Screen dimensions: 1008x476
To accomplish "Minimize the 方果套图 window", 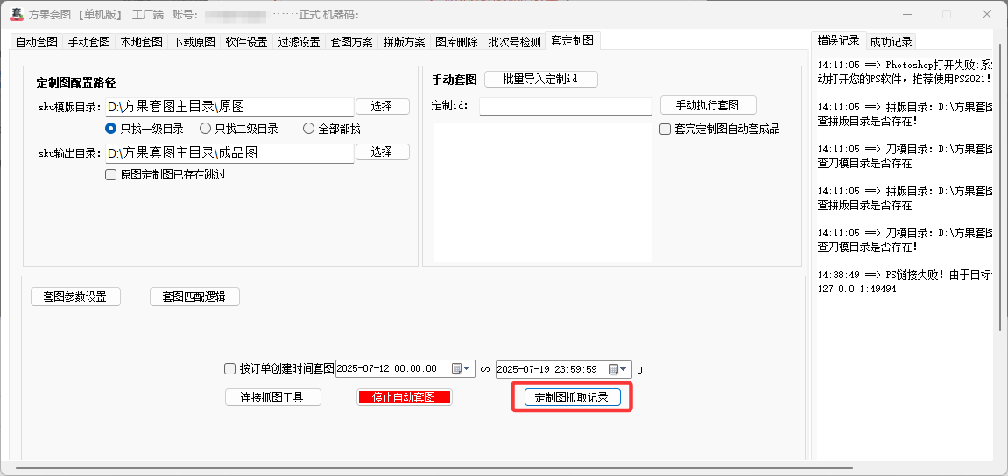I will tap(907, 14).
